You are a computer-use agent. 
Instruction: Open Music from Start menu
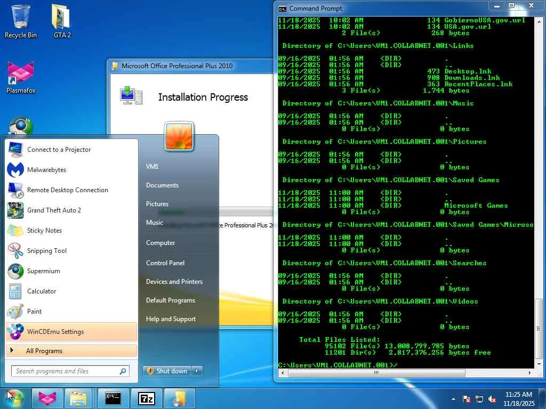(155, 223)
